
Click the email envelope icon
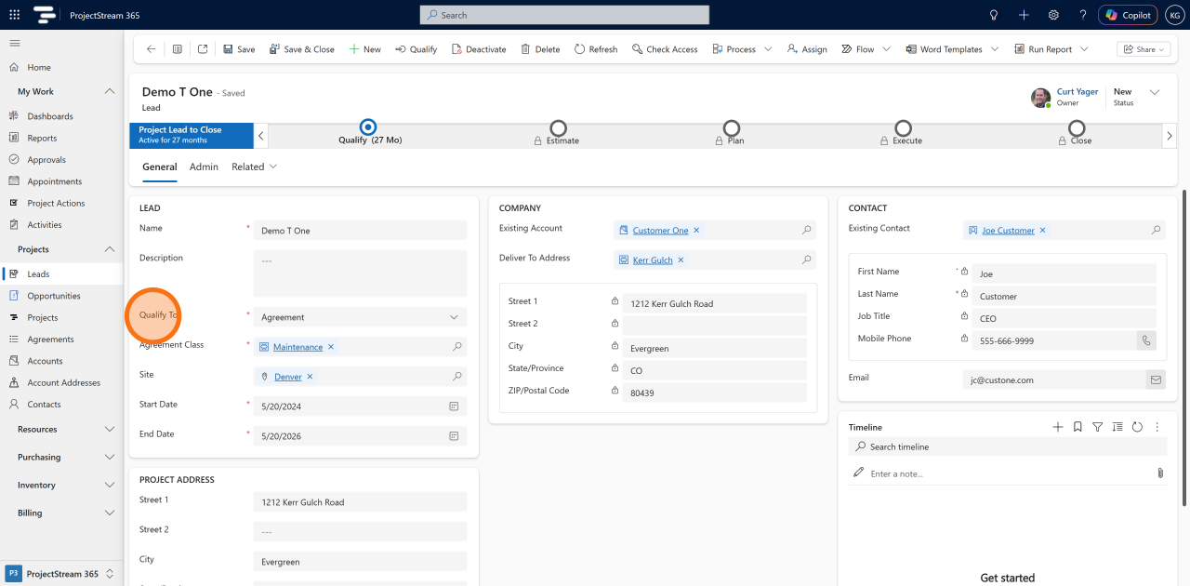point(1156,380)
